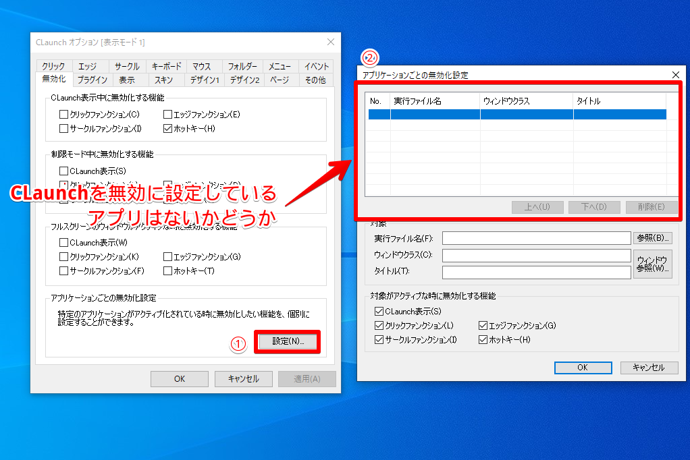Focus the タイトル(T) input field
Viewport: 690px width, 460px height.
click(537, 272)
